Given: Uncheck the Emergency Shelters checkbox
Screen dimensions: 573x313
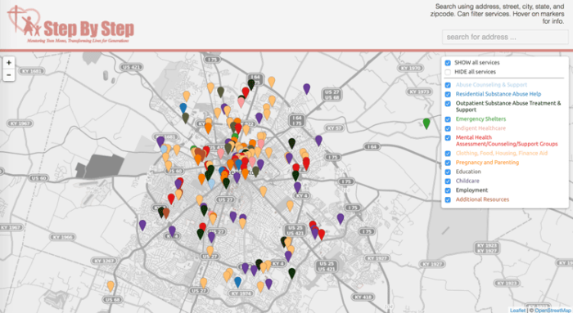Looking at the screenshot, I should tap(448, 119).
